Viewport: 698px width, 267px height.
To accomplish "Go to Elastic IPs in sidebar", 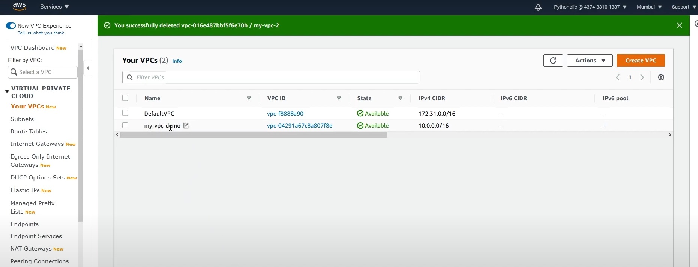I will coord(25,190).
